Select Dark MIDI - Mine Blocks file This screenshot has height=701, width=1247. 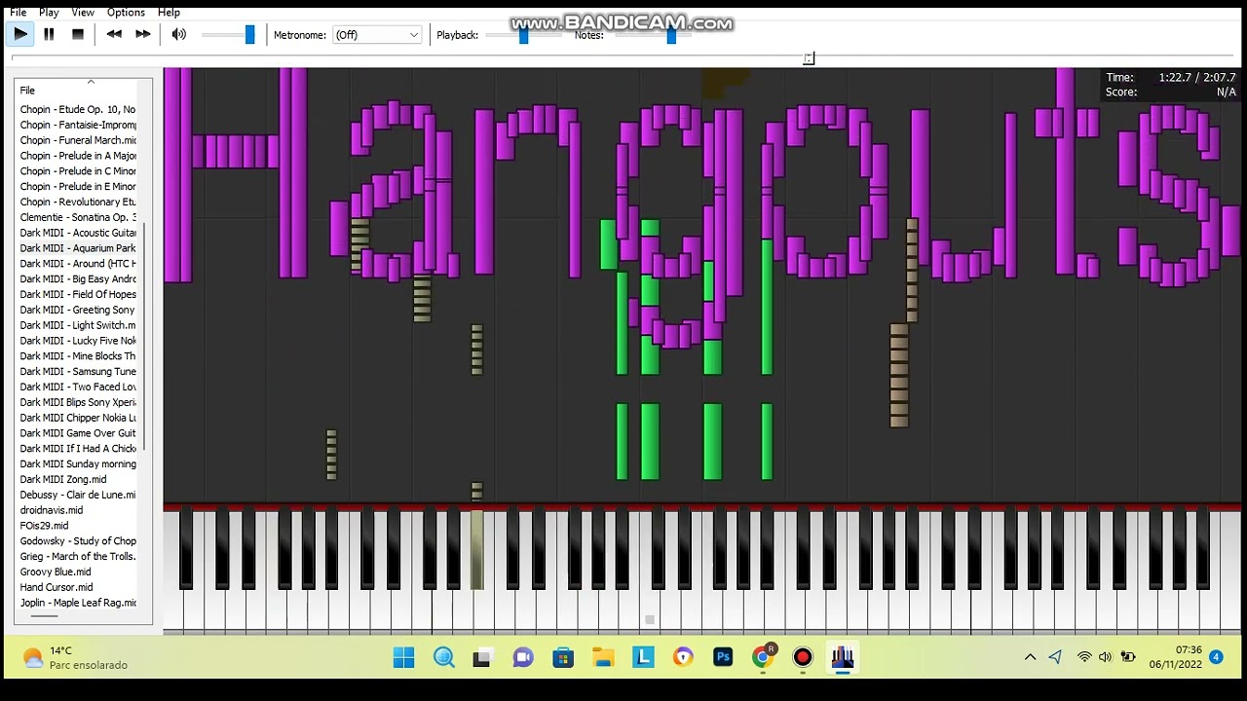point(78,356)
